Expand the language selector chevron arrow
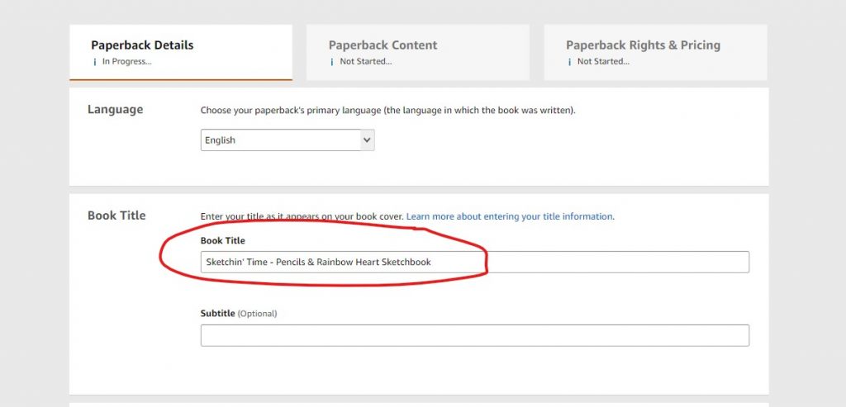This screenshot has height=407, width=846. click(x=367, y=140)
